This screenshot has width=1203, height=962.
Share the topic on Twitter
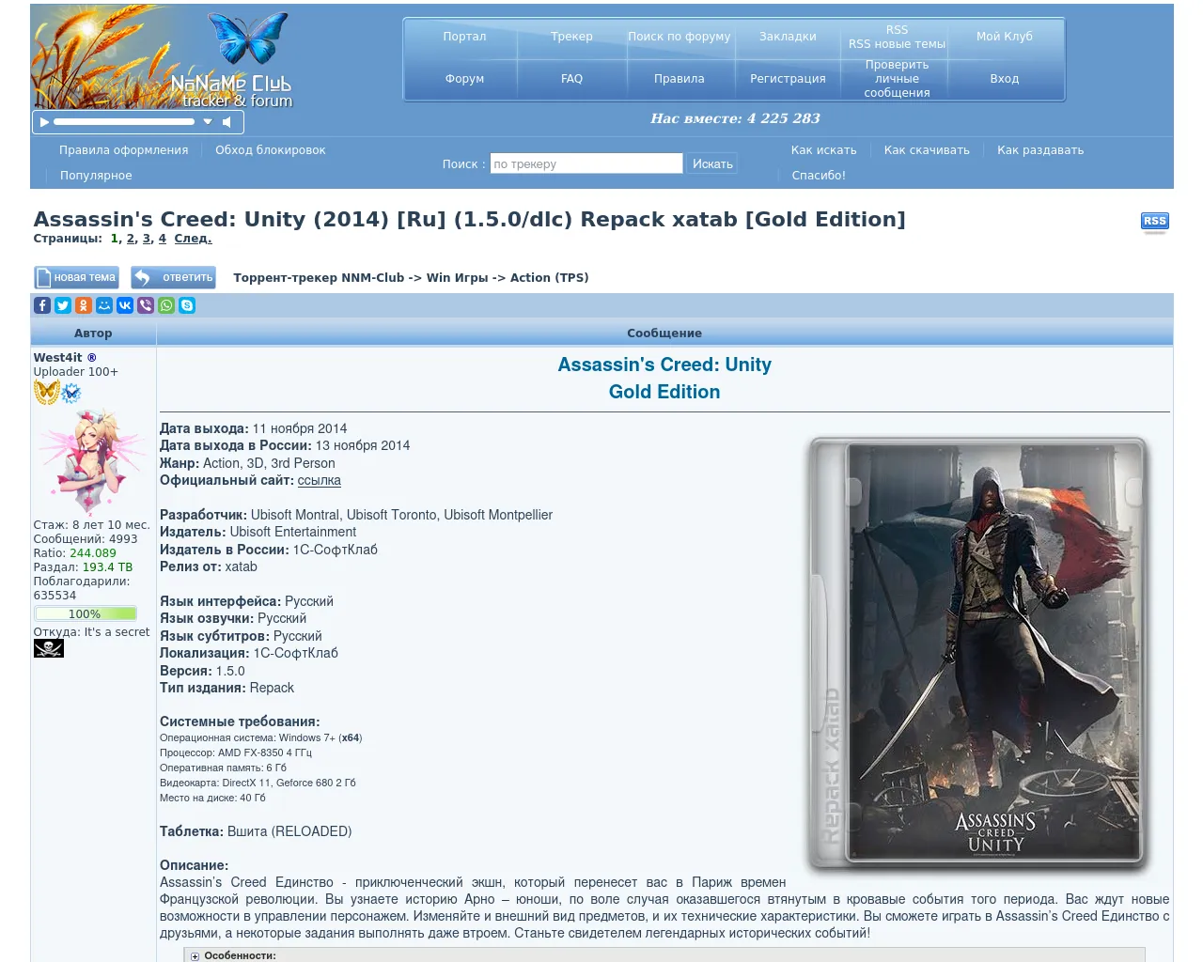point(63,305)
